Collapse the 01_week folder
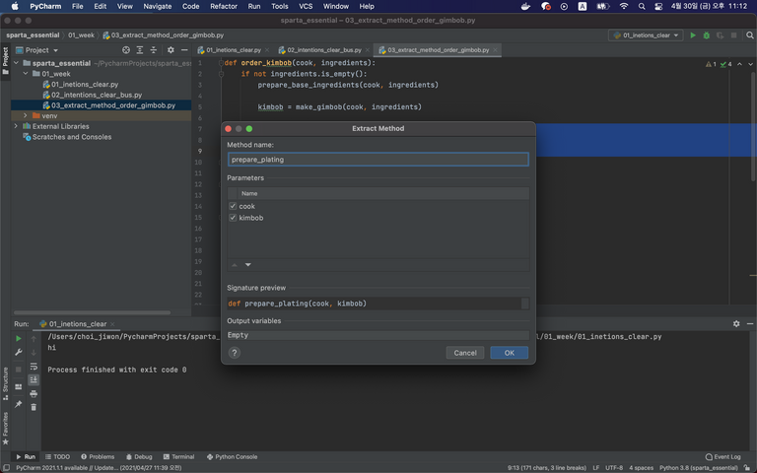 coord(26,74)
